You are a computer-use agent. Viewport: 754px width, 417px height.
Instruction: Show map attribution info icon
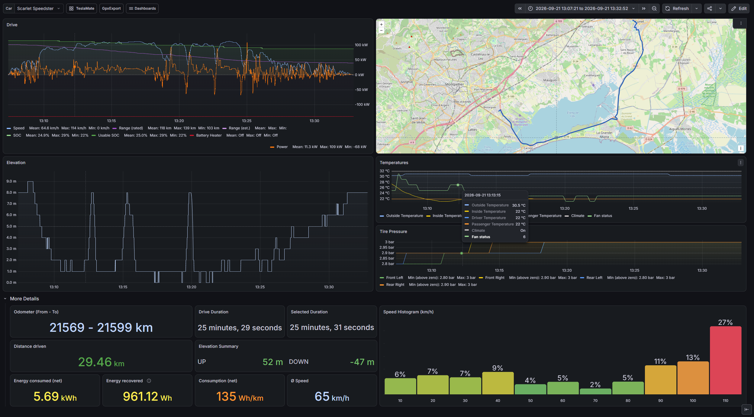click(x=741, y=148)
